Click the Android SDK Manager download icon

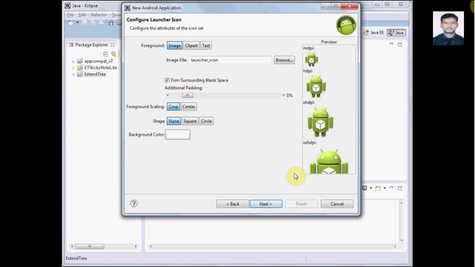pyautogui.click(x=111, y=23)
